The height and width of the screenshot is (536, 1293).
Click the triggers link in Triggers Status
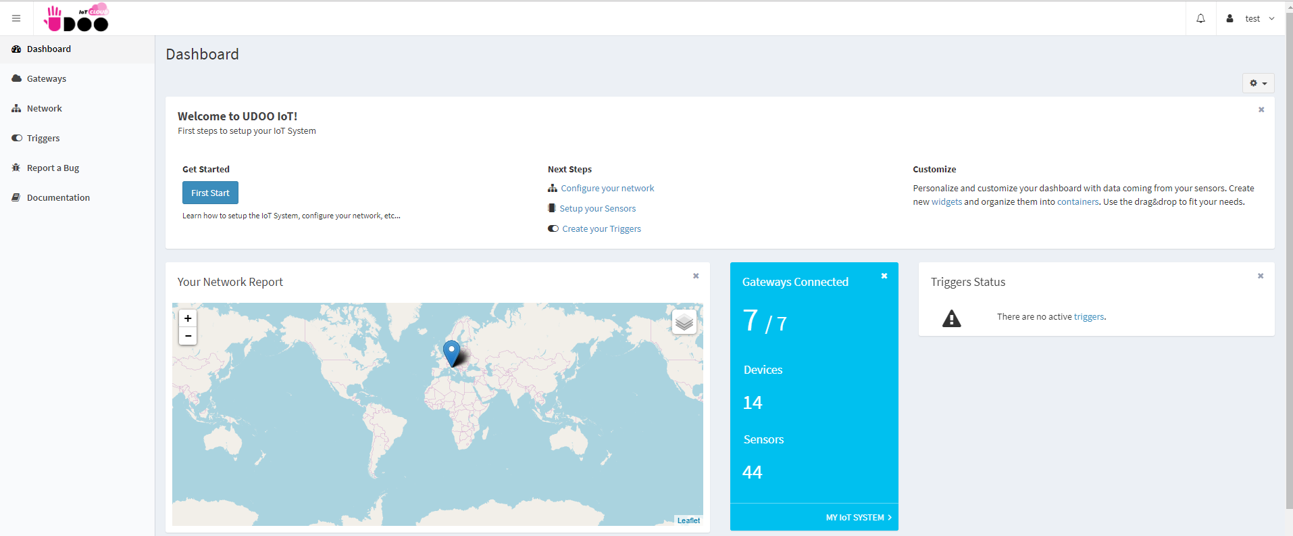1089,316
